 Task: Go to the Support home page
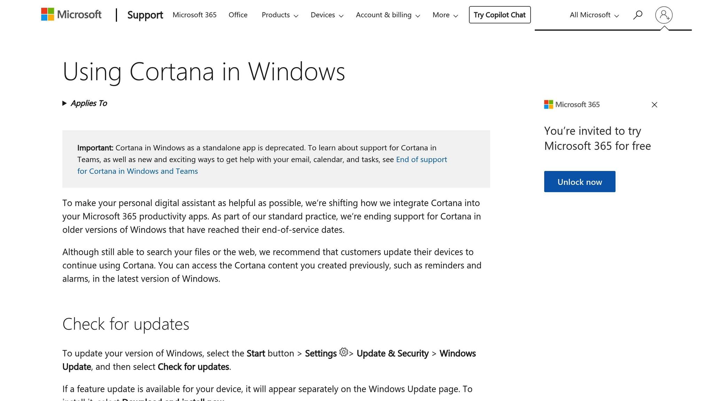[145, 15]
